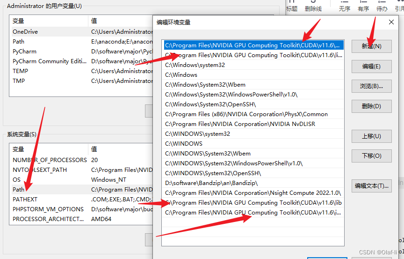Select the highlighted first CUDA v11.6 entry

(x=253, y=45)
